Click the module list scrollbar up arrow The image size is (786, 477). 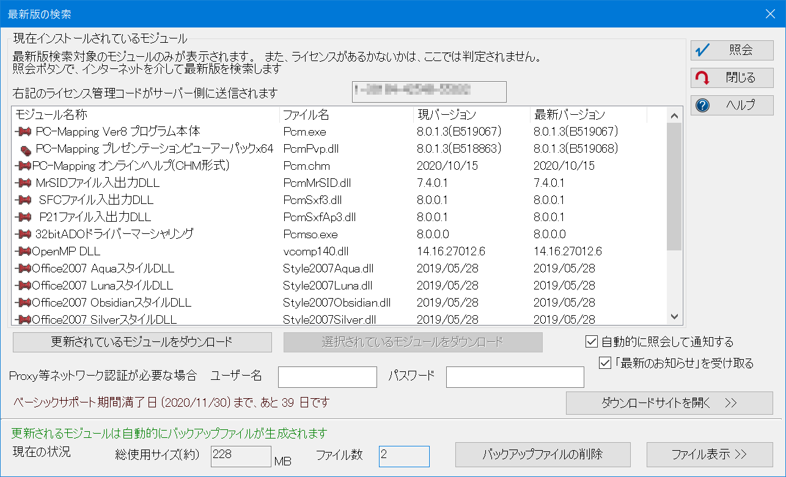[674, 115]
